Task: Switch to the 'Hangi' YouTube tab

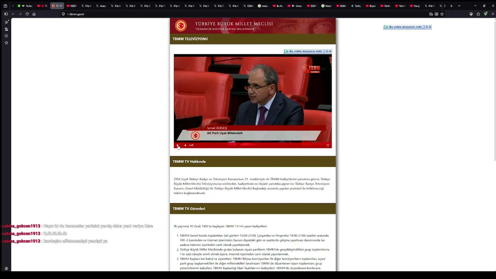Action: 415,6
